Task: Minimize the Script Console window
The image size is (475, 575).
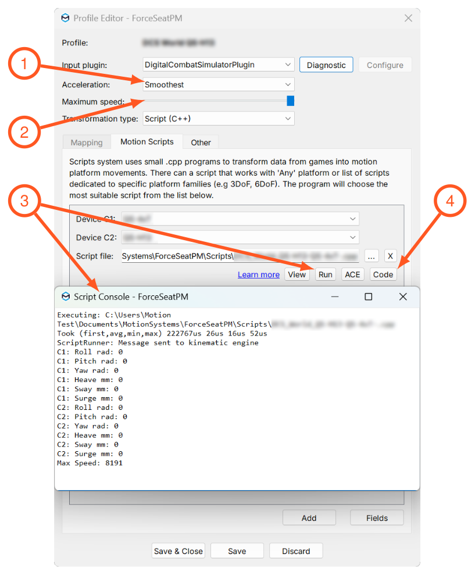Action: coord(335,297)
